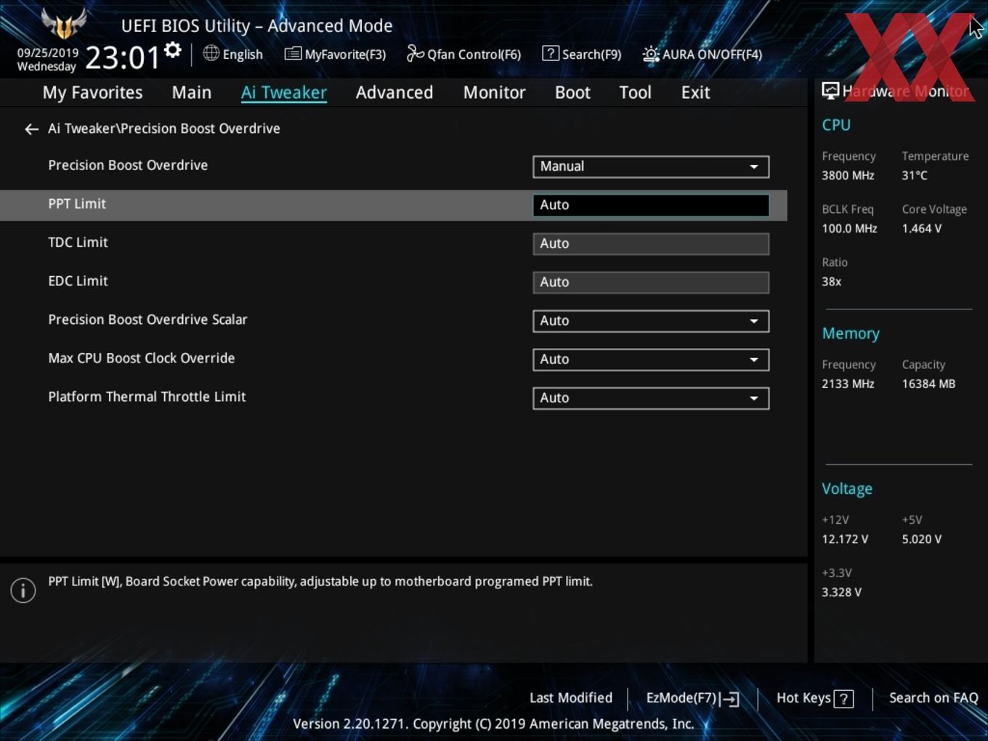
Task: Click the info icon in help area
Action: pos(23,590)
